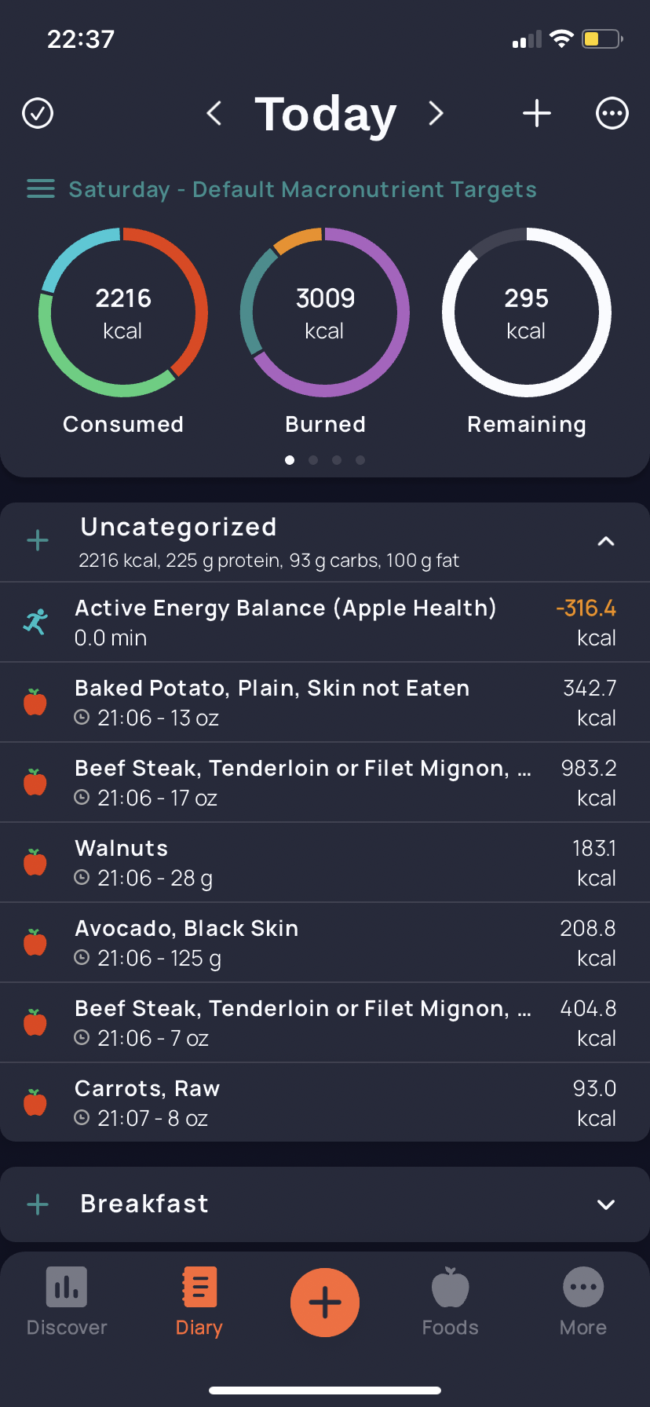Select the last summary page dot

[x=360, y=460]
